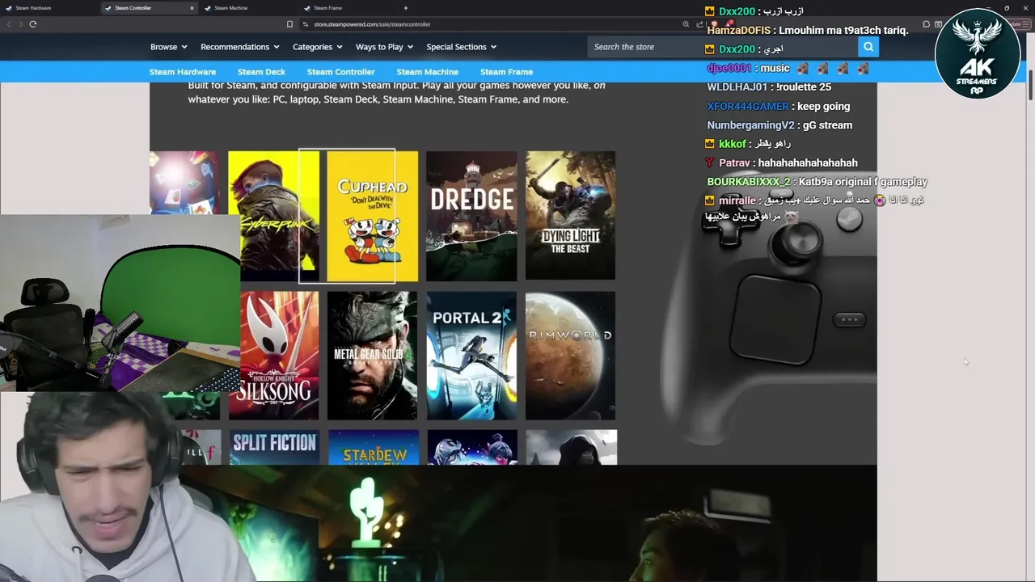1035x582 pixels.
Task: Open the browser sidebar panel icon
Action: (x=938, y=24)
